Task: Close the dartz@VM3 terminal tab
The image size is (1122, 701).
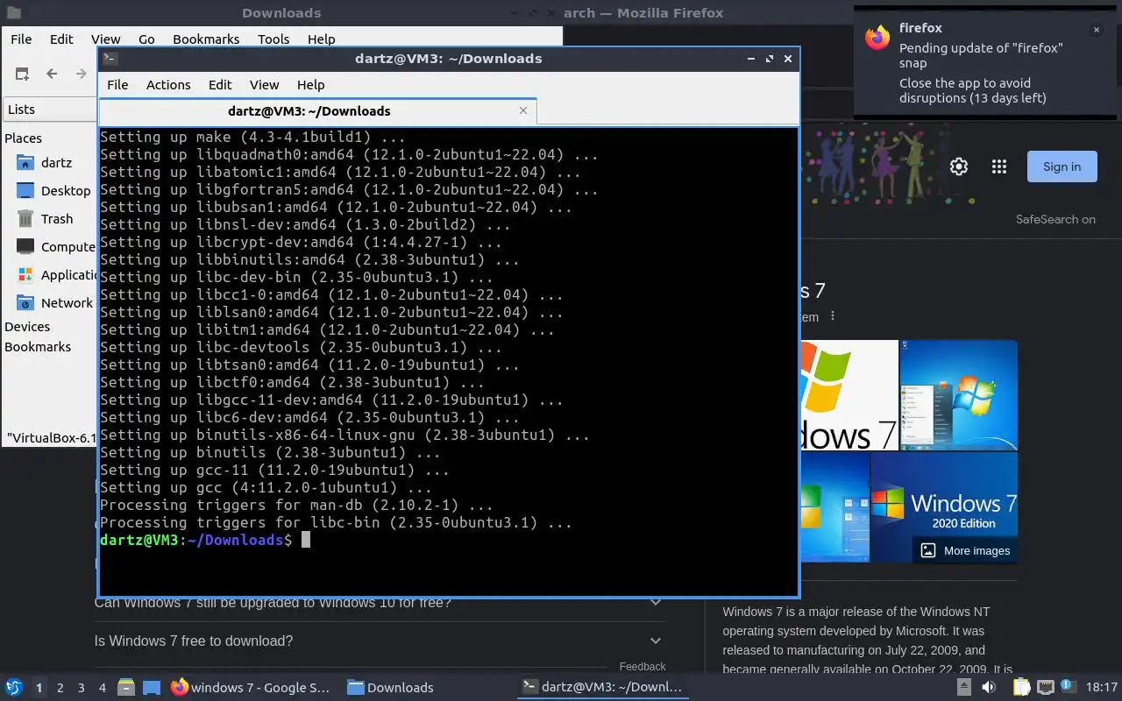Action: [x=523, y=110]
